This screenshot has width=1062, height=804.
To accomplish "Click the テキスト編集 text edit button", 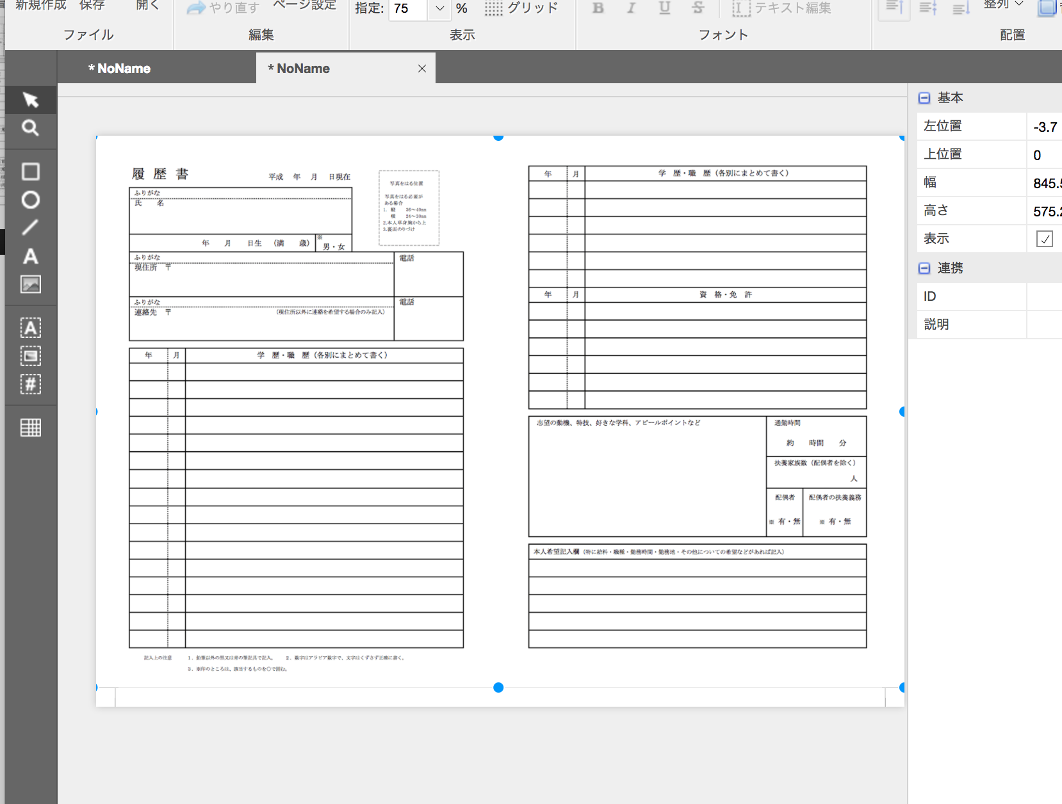I will 781,8.
